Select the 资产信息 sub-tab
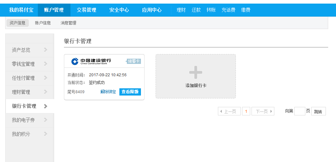The height and width of the screenshot is (162, 336). point(18,23)
